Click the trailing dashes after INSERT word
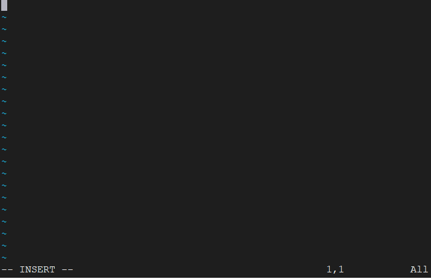The height and width of the screenshot is (279, 431). pos(67,269)
